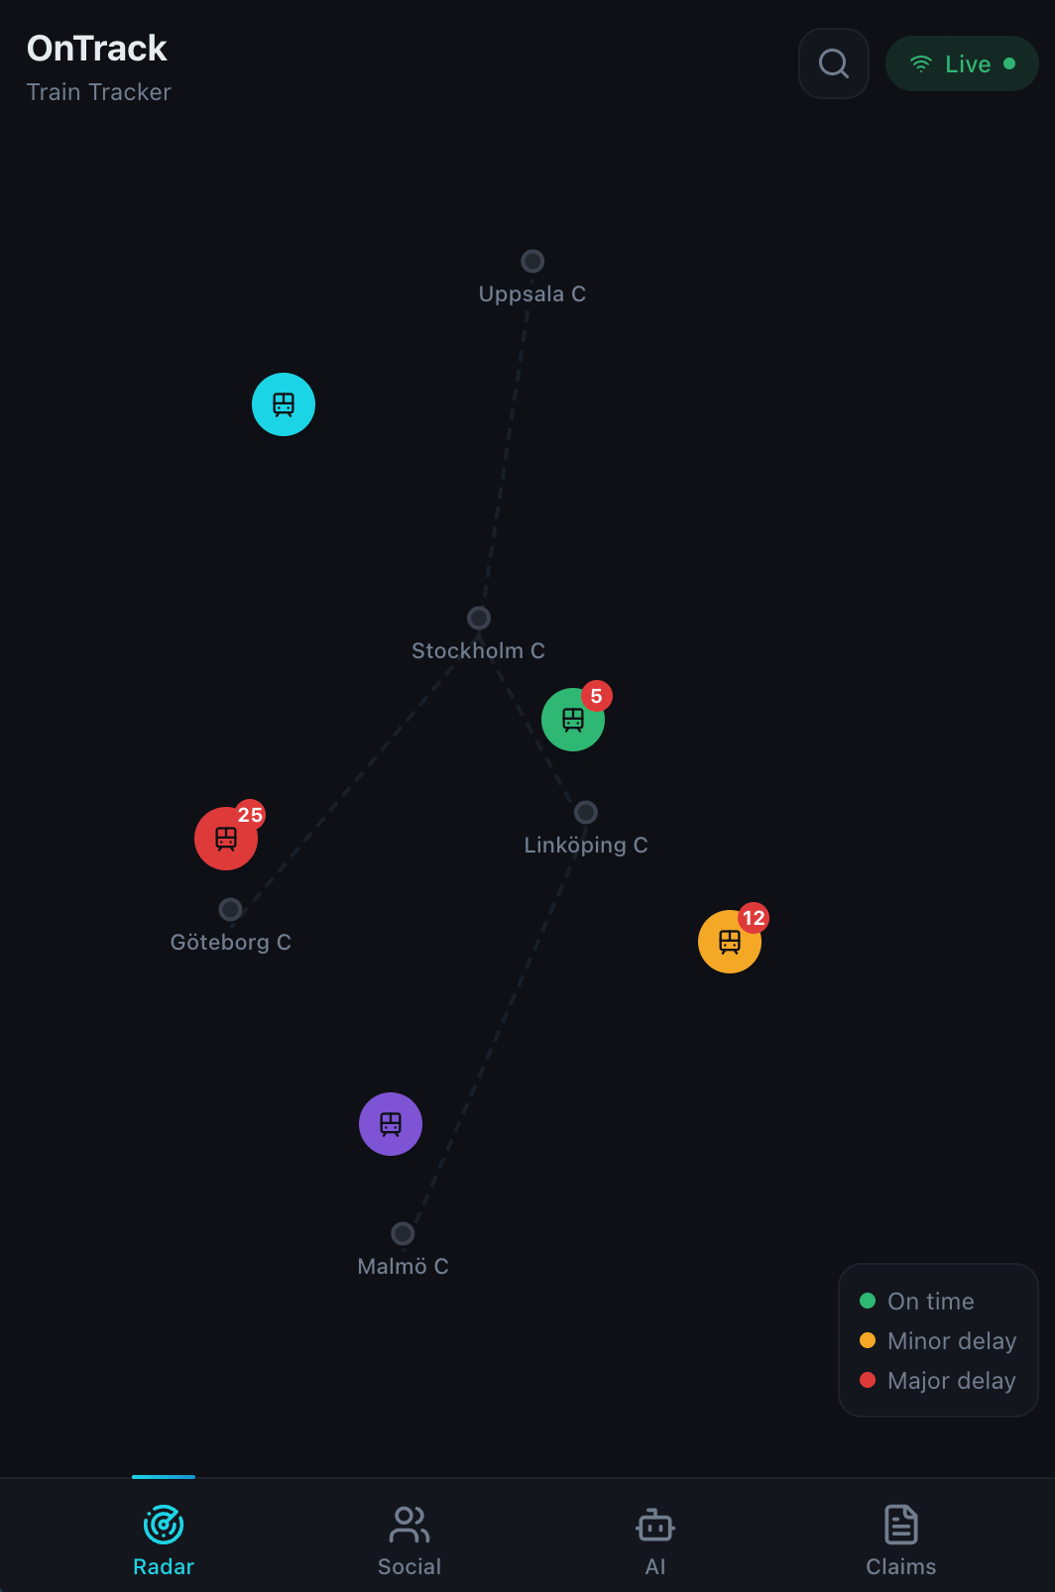Viewport: 1055px width, 1592px height.
Task: Click the OnTrack app title
Action: [x=97, y=48]
